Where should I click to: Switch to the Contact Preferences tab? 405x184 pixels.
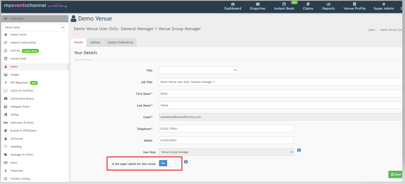click(x=120, y=42)
